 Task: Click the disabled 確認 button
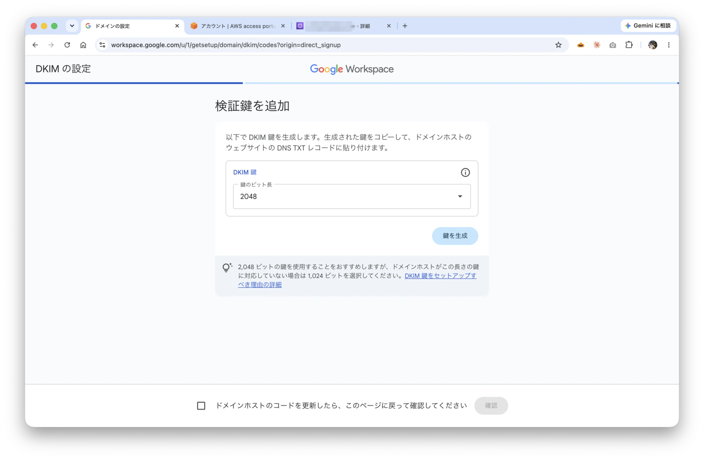pos(491,406)
